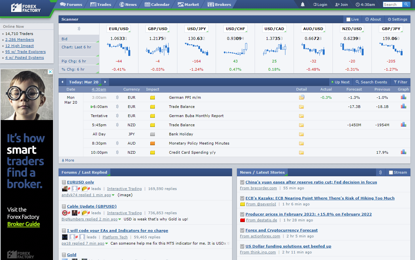The height and width of the screenshot is (260, 415).
Task: Open detail folder for German Buba Monthly Report
Action: [x=301, y=116]
